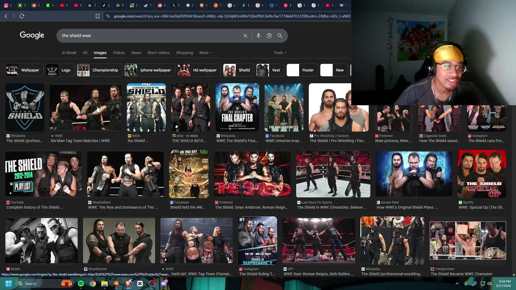
Task: Open the Shopping results tab
Action: (x=184, y=53)
